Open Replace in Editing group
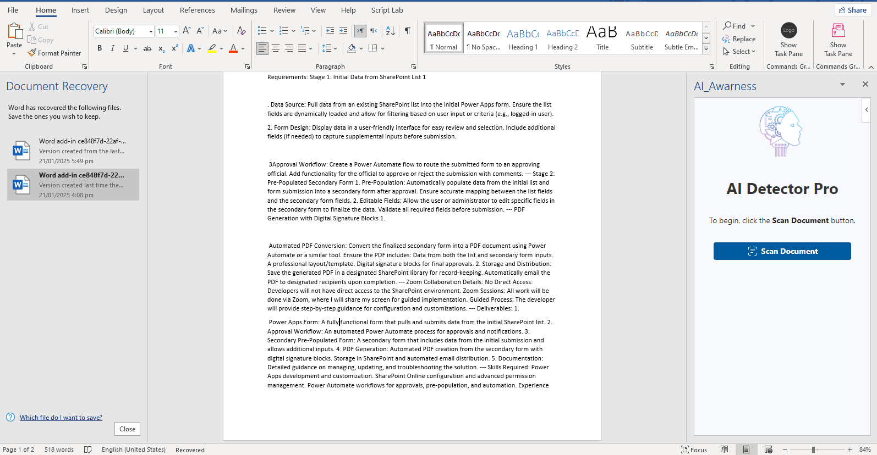877x455 pixels. [x=739, y=39]
